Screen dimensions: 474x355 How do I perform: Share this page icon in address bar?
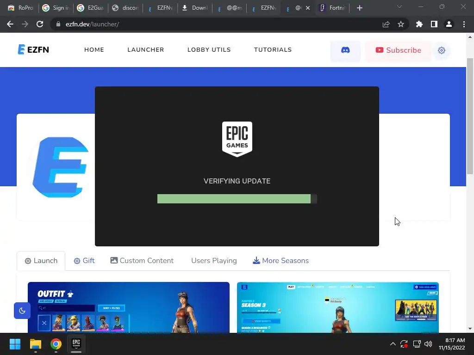pyautogui.click(x=386, y=24)
